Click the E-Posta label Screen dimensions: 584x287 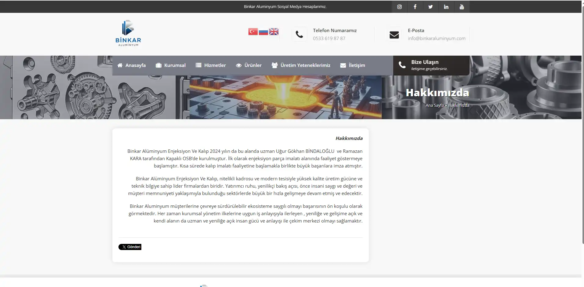pyautogui.click(x=416, y=30)
